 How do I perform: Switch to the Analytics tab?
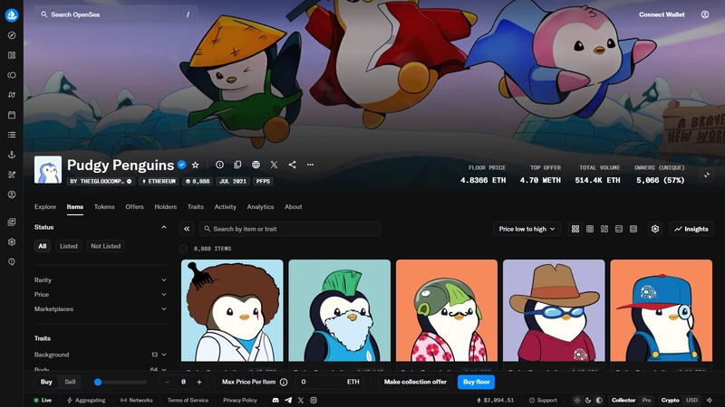tap(260, 207)
